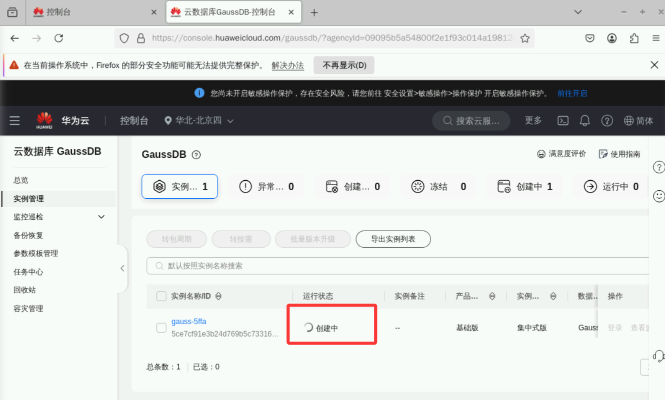665x400 pixels.
Task: Tick the select-all checkbox in table header
Action: coord(161,296)
